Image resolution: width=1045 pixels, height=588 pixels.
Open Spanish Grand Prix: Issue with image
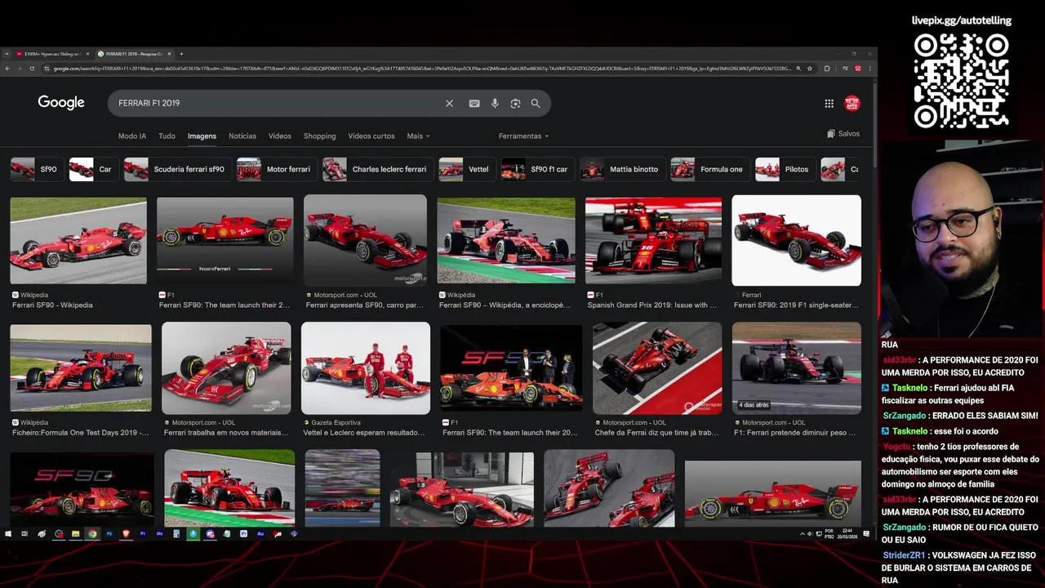click(653, 241)
